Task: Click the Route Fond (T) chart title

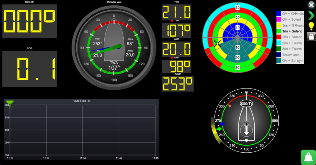Action: (x=81, y=101)
